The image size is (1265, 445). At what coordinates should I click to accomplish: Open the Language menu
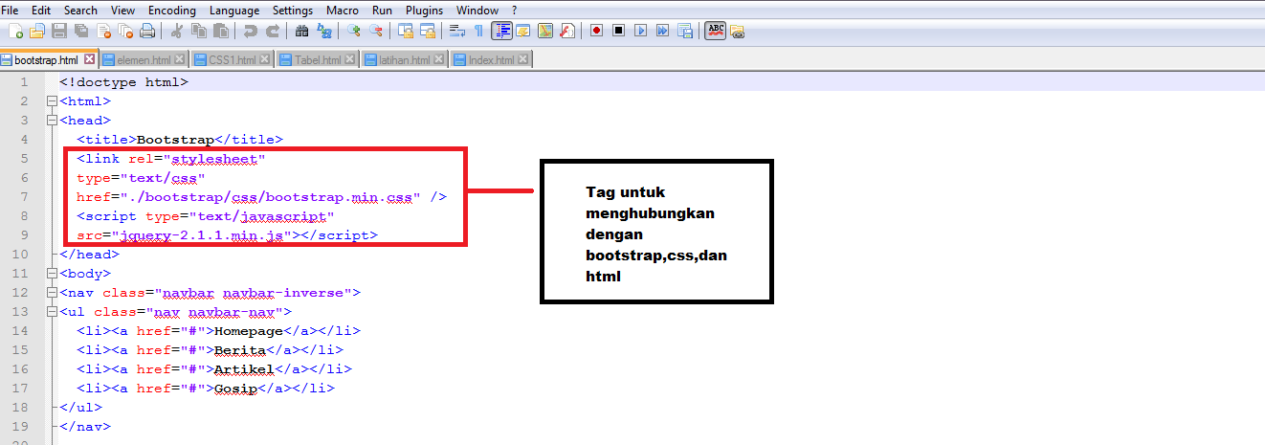coord(233,10)
